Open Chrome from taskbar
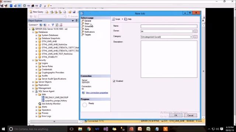 89,129
